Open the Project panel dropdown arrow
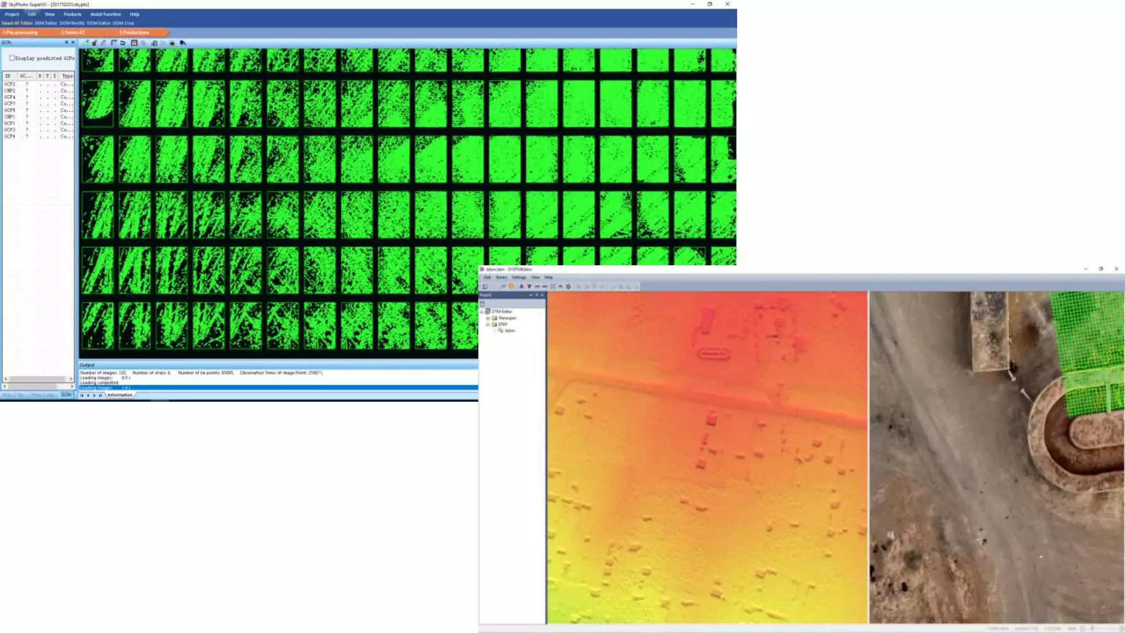Screen dimensions: 1125x633 pyautogui.click(x=531, y=295)
